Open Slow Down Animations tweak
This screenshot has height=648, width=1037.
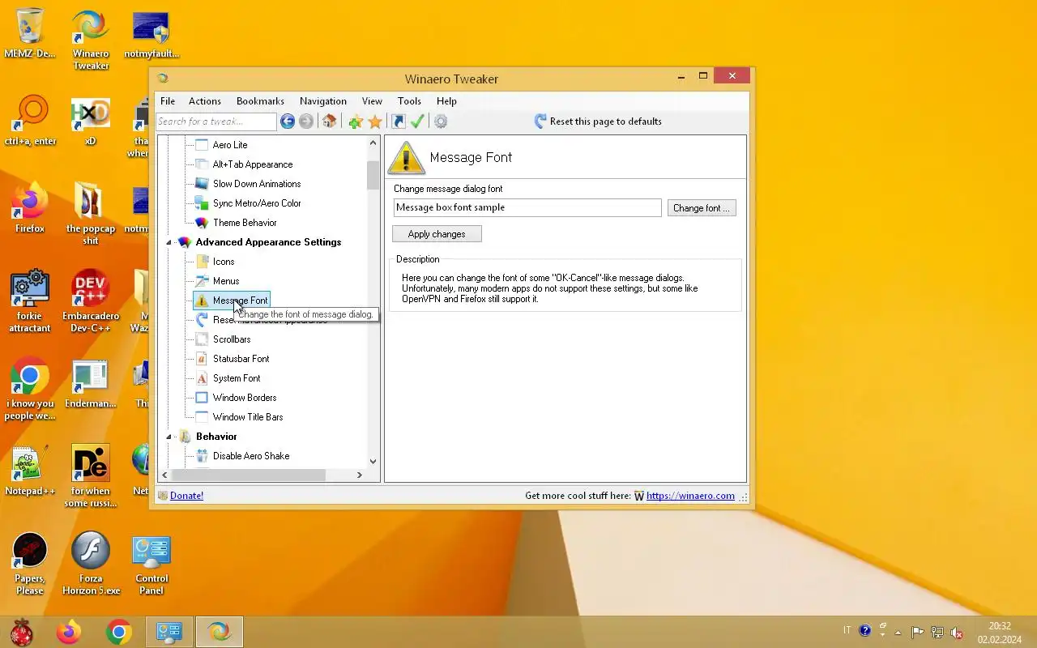(x=257, y=184)
